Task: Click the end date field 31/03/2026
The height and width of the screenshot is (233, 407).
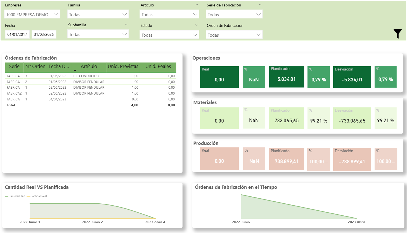Action: point(44,34)
